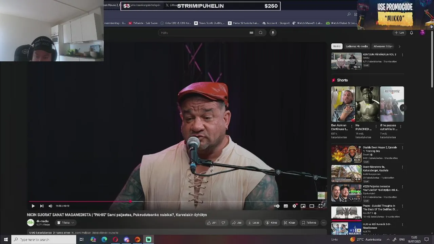Screen dimensions: 434x244
Task: Open the Windows Start menu
Action: tap(6, 240)
